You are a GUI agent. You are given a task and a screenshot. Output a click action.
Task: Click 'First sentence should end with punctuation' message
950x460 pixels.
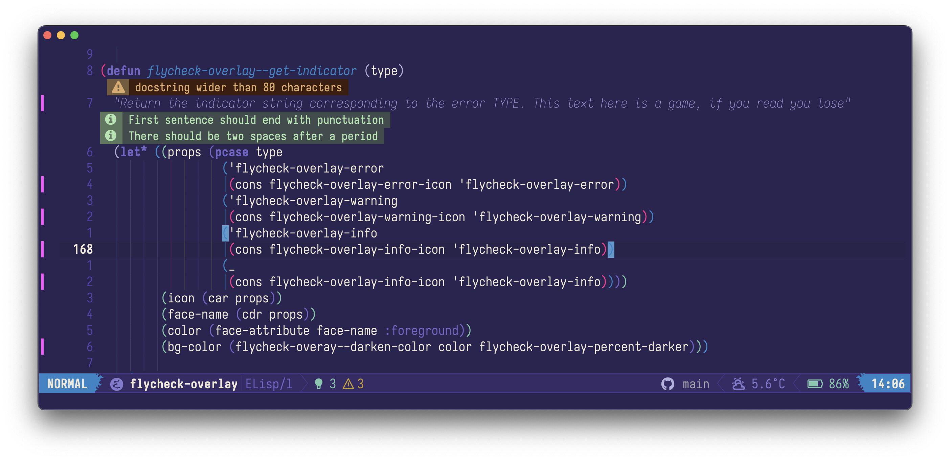point(256,120)
